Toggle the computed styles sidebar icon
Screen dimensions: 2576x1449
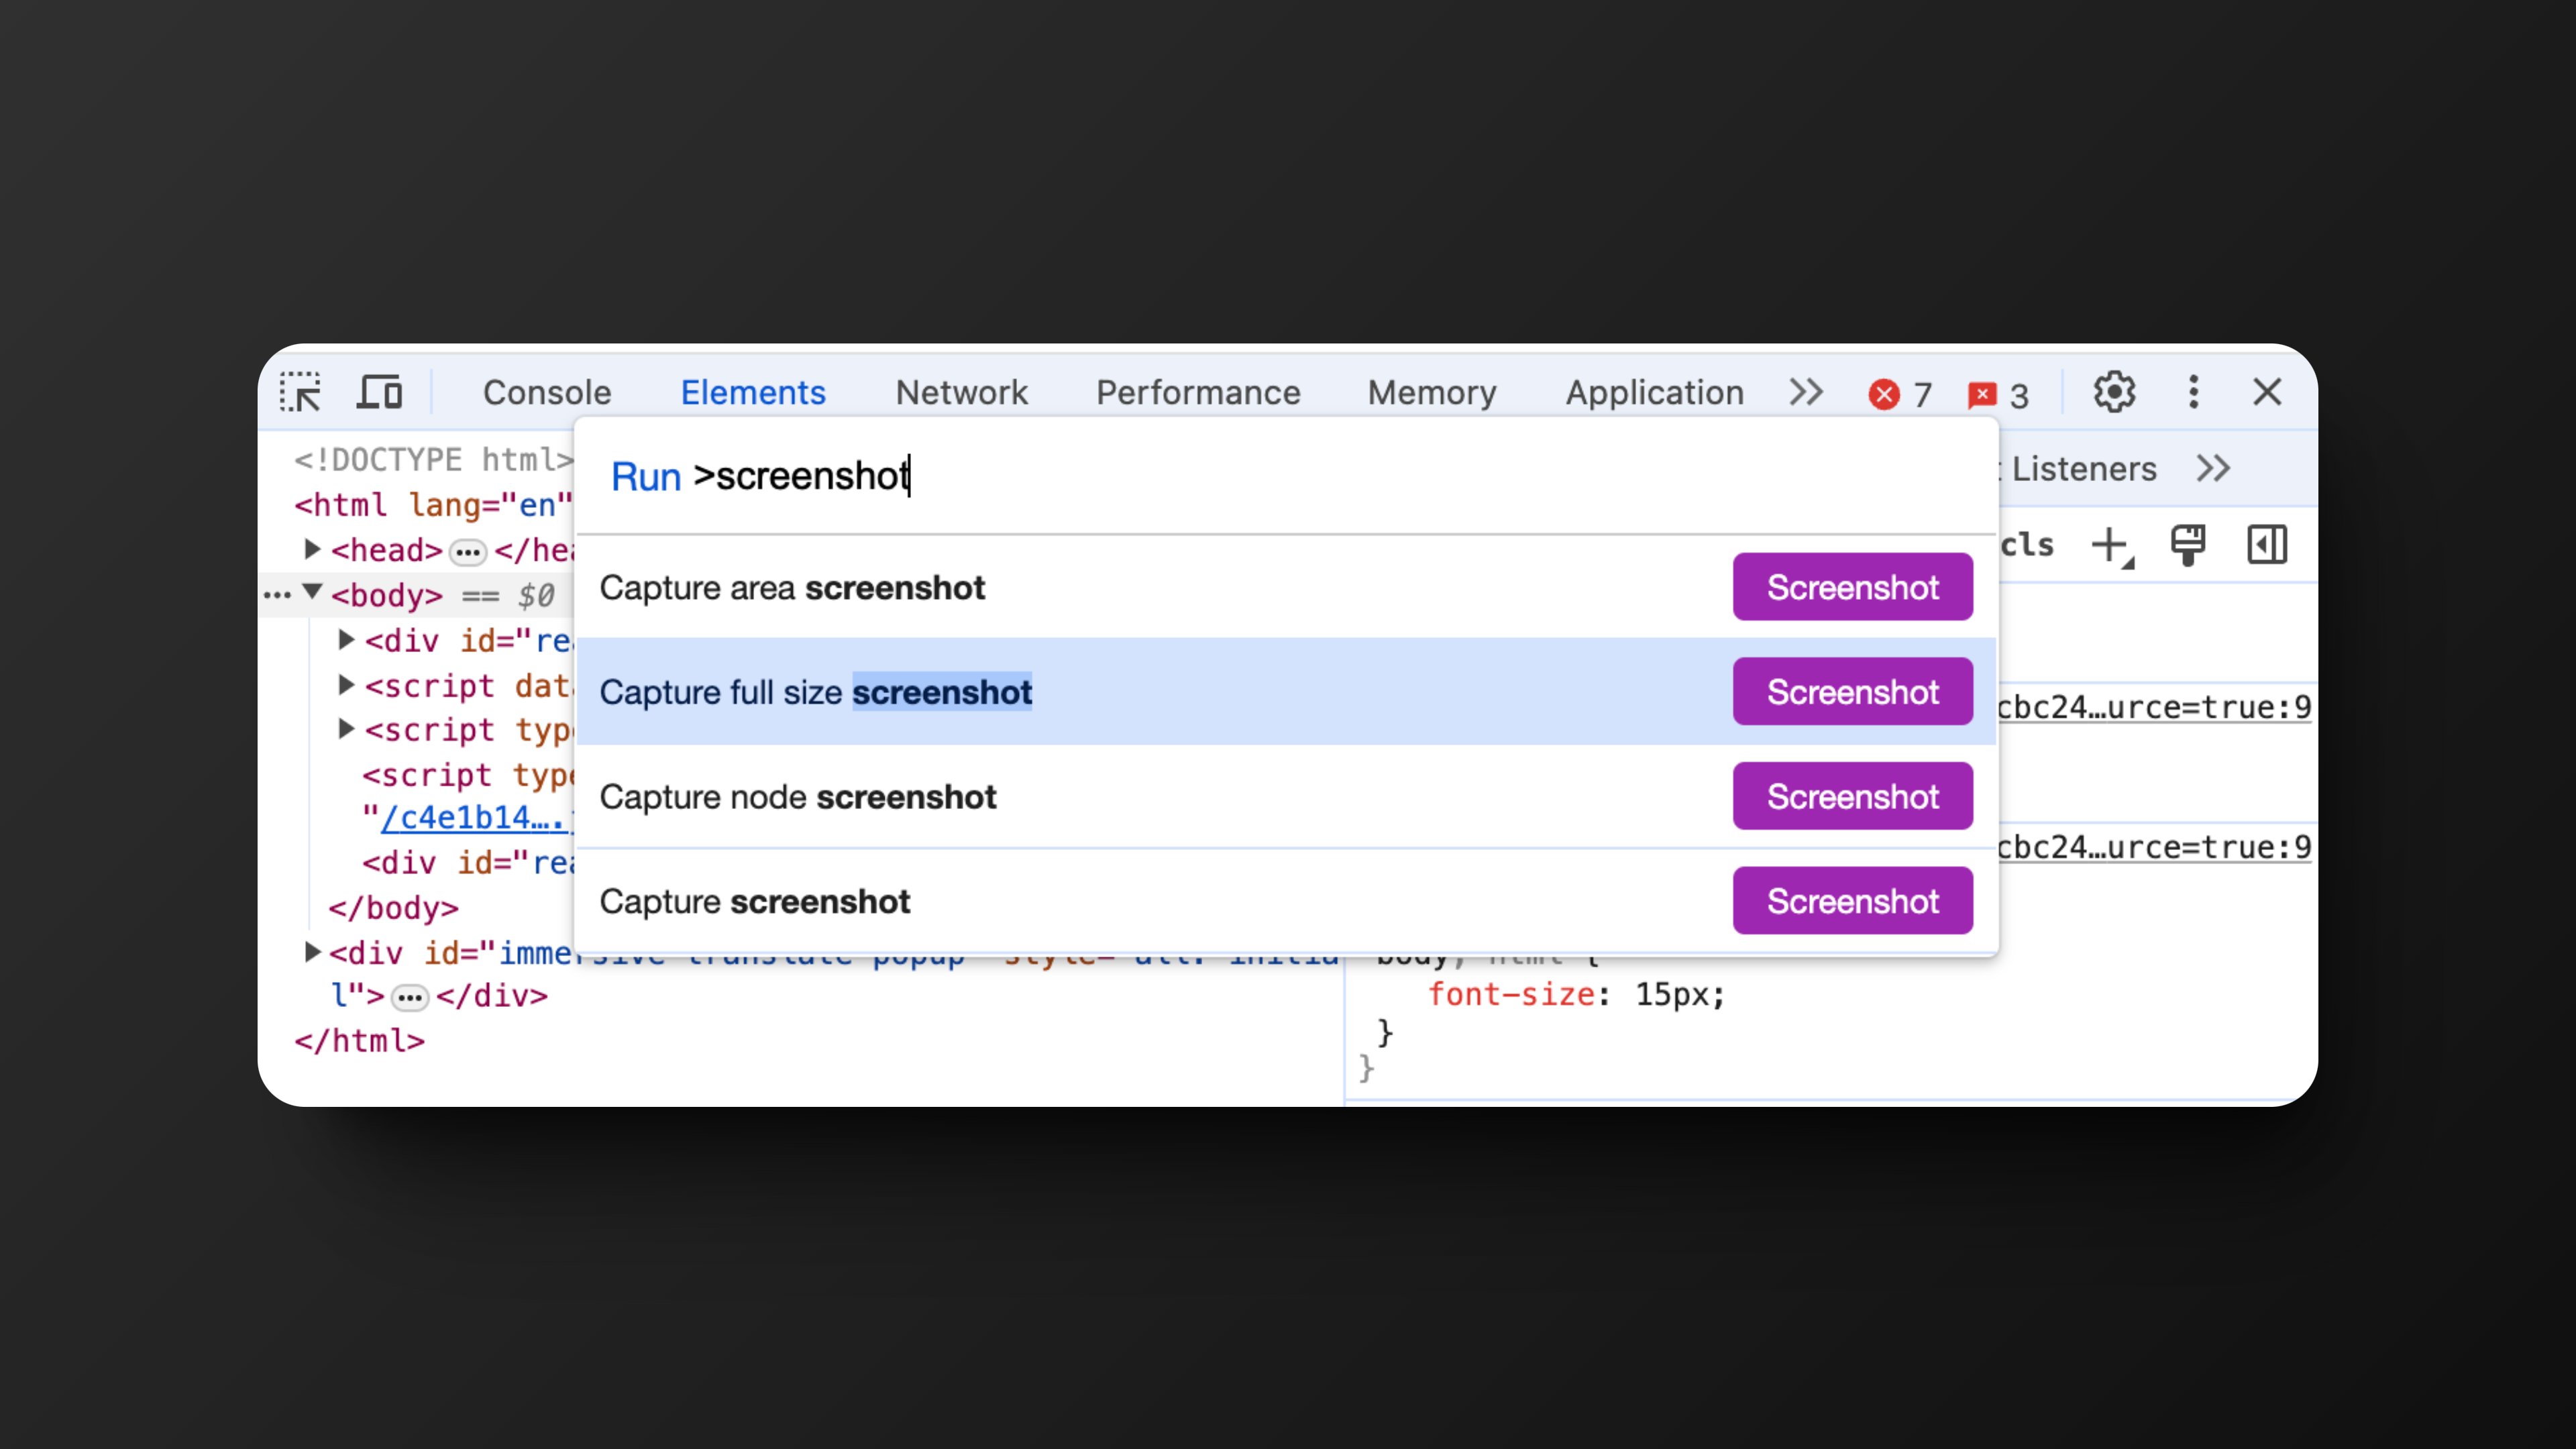(x=2266, y=545)
